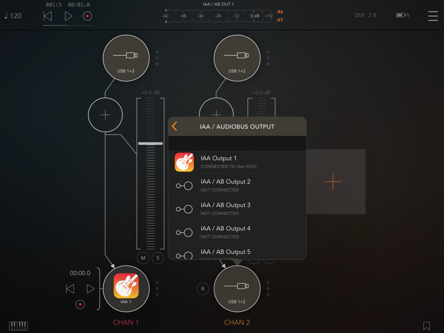Toggle the R record-arm button on Chan 2
Screen dimensions: 444x333
(203, 289)
